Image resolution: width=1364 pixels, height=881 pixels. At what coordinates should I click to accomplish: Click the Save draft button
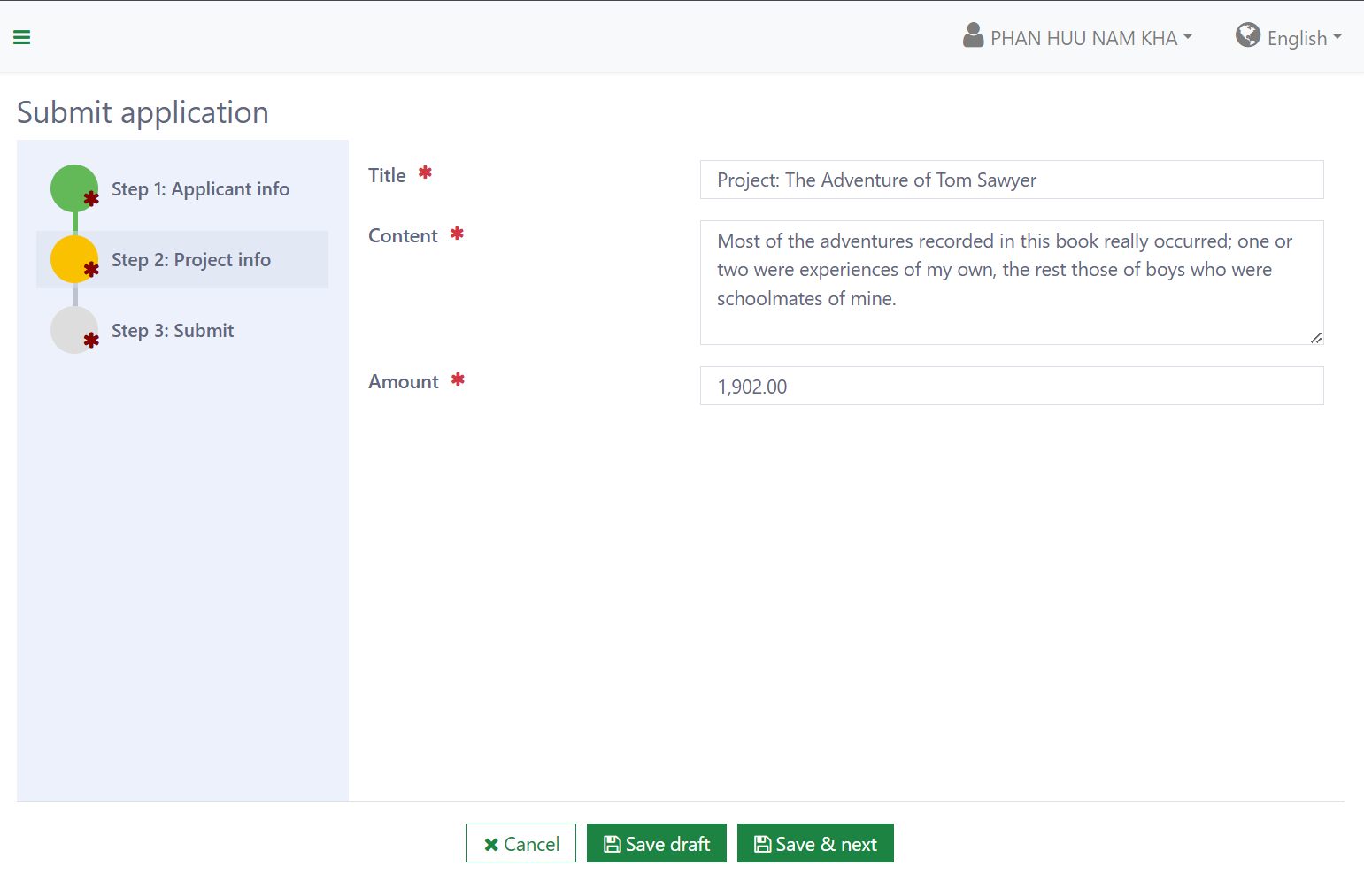pyautogui.click(x=657, y=843)
